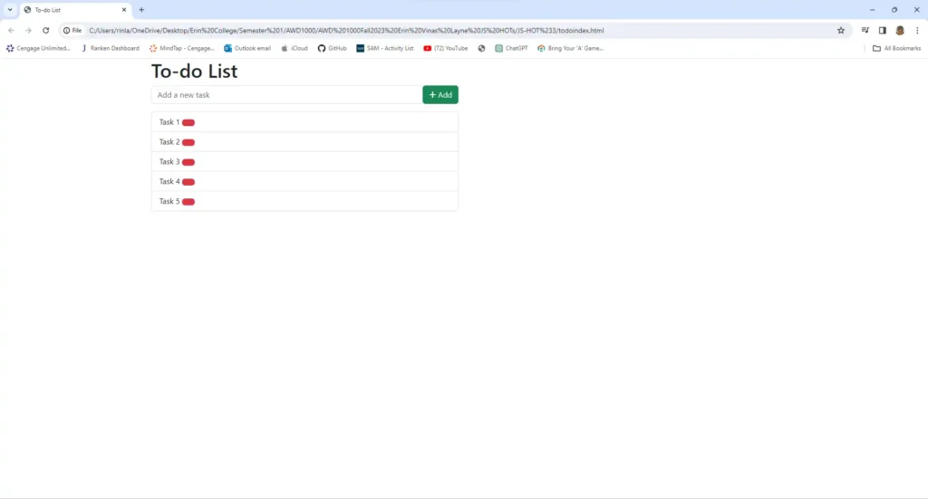The height and width of the screenshot is (499, 928).
Task: Delete Task 4 with its red button
Action: 188,181
